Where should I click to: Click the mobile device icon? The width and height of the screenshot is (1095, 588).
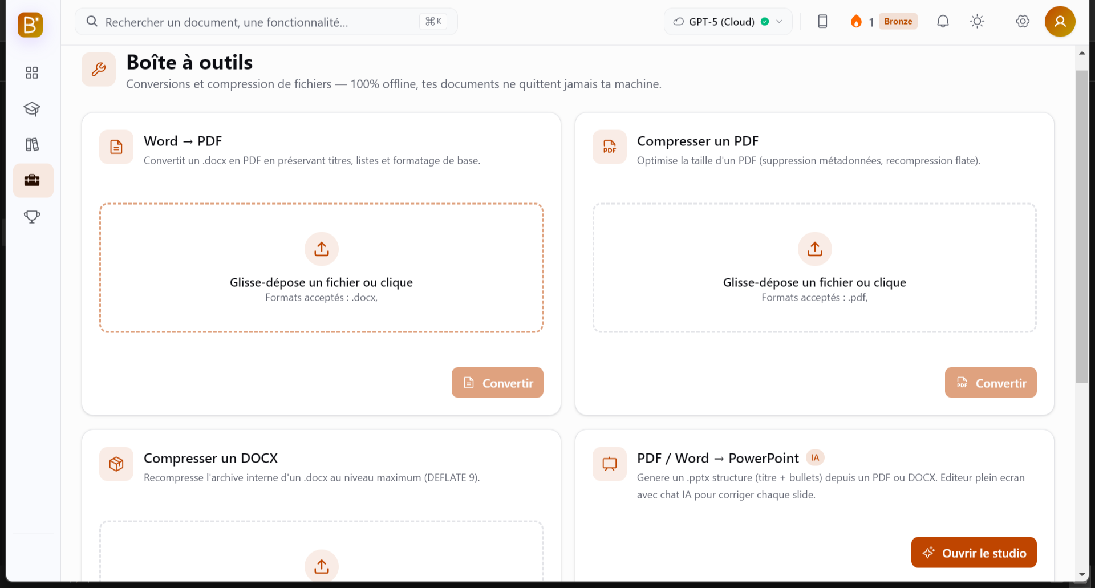click(822, 22)
